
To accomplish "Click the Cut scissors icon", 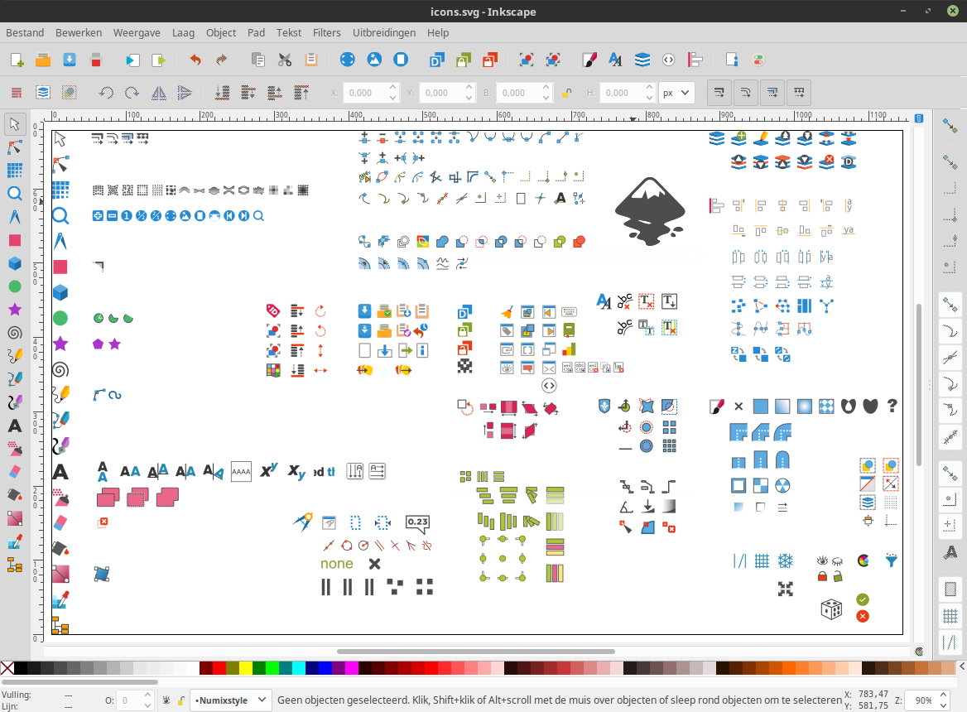I will click(x=284, y=60).
